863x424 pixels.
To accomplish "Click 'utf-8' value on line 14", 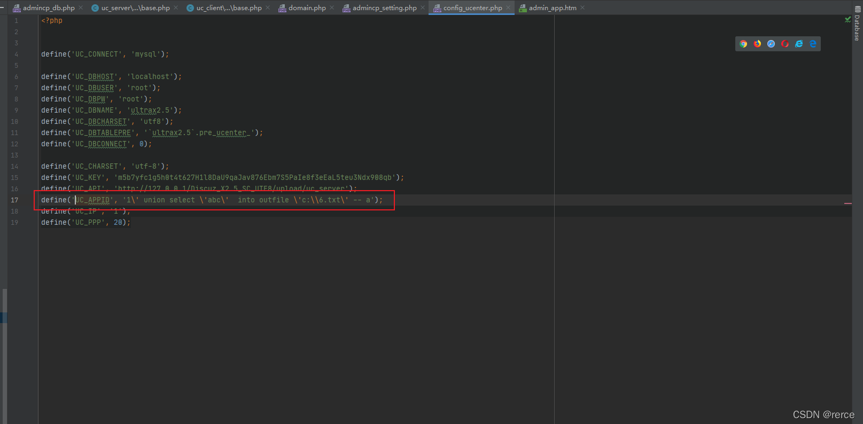I will pyautogui.click(x=146, y=167).
